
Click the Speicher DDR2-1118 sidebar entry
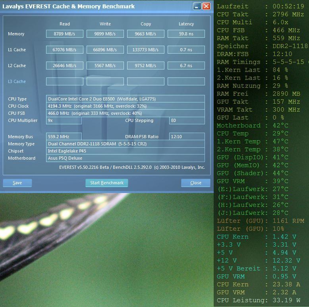tap(262, 46)
